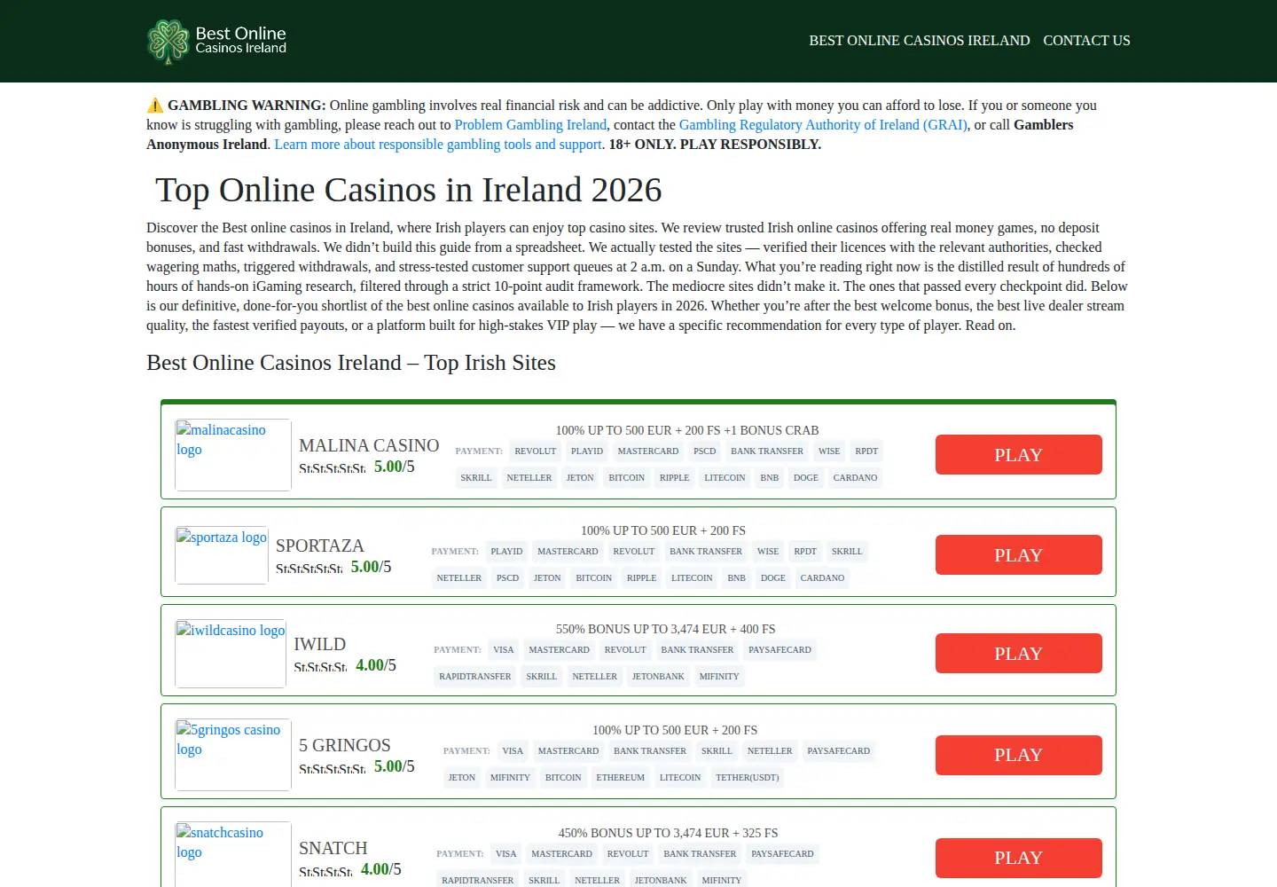Screen dimensions: 1277x887
Task: Click the Best Online Casinos Ireland shamrock logo
Action: (217, 41)
